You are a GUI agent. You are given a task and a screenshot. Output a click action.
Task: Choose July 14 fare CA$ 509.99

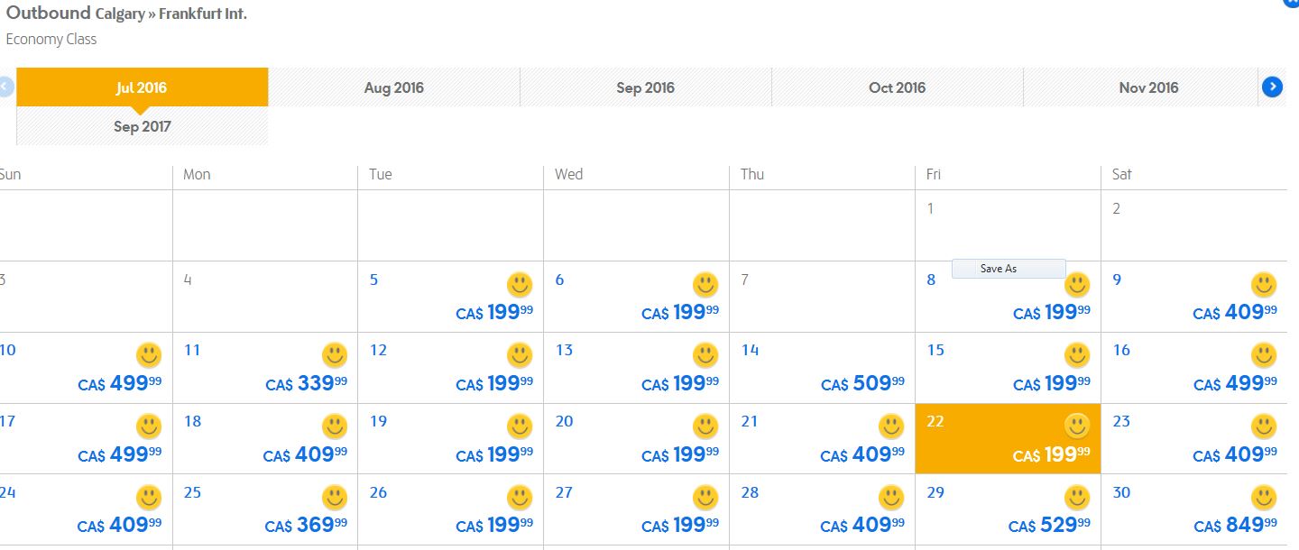click(862, 384)
